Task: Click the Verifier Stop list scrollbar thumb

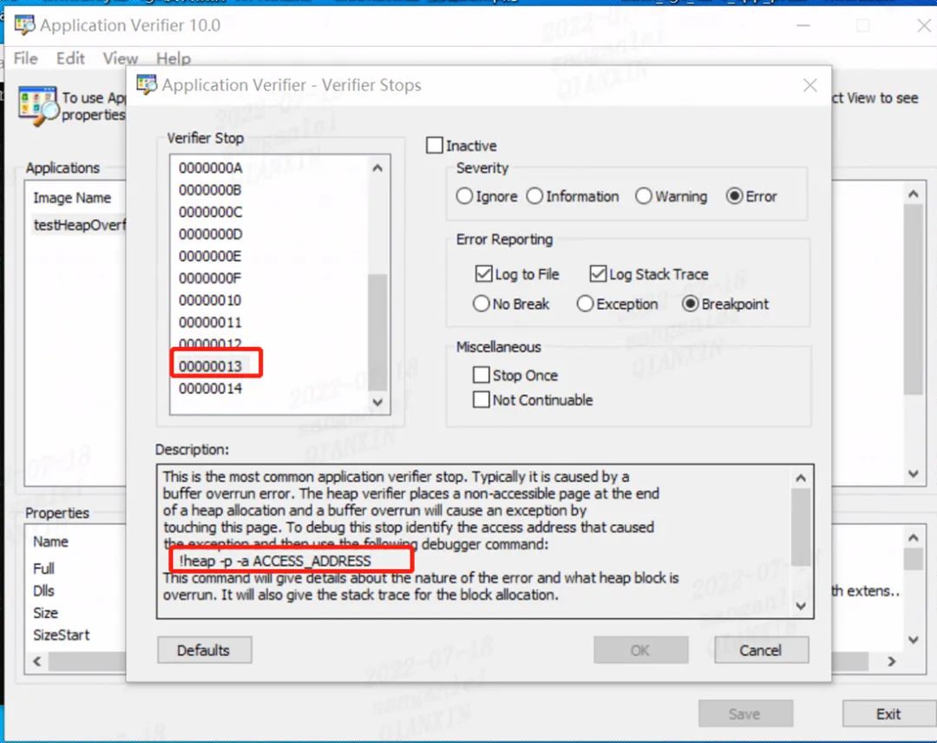Action: (377, 332)
